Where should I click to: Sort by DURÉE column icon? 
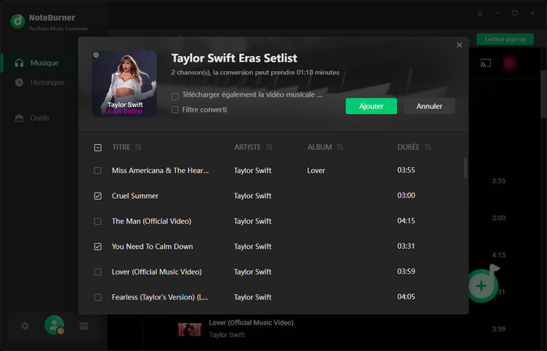(x=427, y=147)
